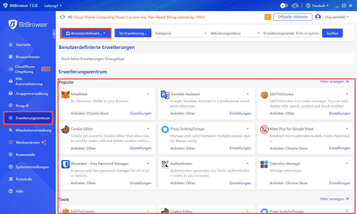The width and height of the screenshot is (357, 214).
Task: Flip the theme toggle switch in the titlebar
Action: pos(284,5)
